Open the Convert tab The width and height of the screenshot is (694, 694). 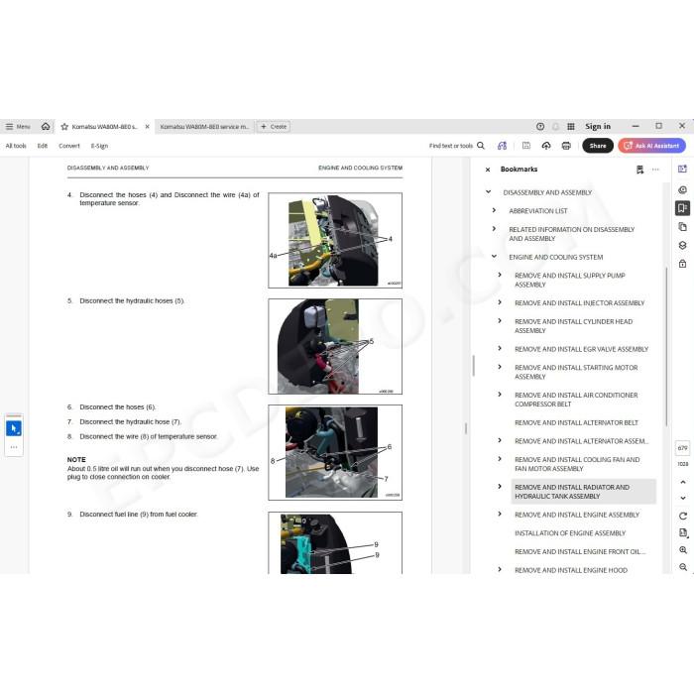click(69, 146)
